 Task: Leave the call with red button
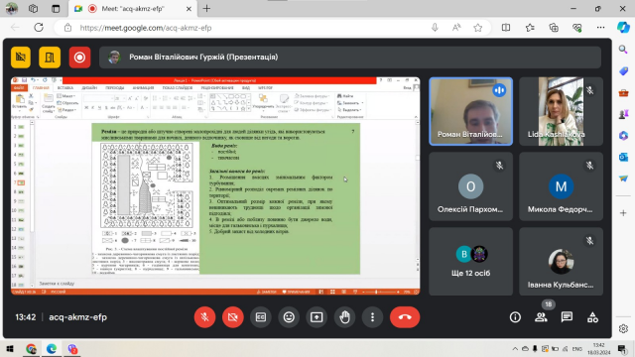(x=405, y=317)
